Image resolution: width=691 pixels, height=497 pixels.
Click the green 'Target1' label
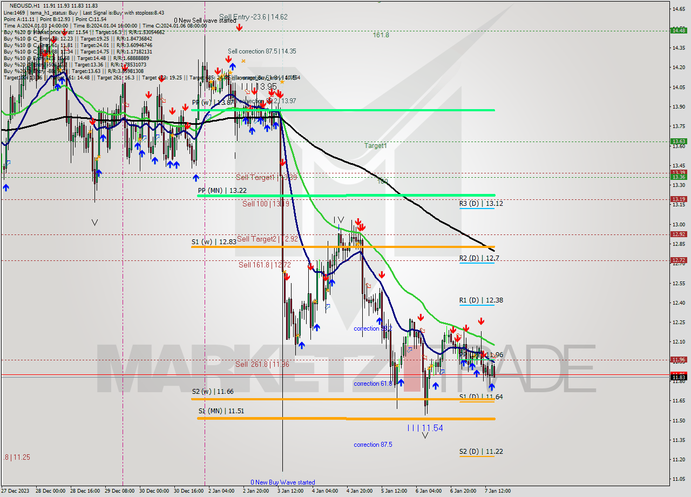(x=375, y=146)
